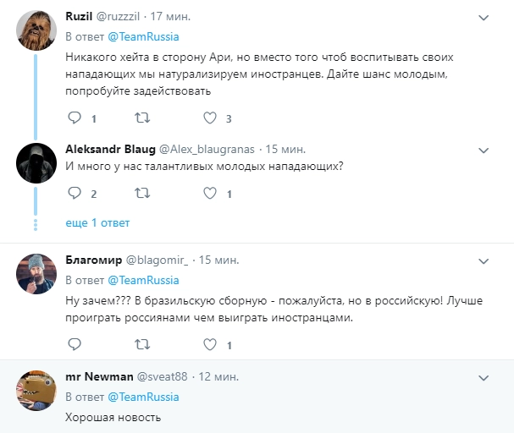This screenshot has width=514, height=433.
Task: Reply to Ruzil's tweet
Action: pos(74,118)
